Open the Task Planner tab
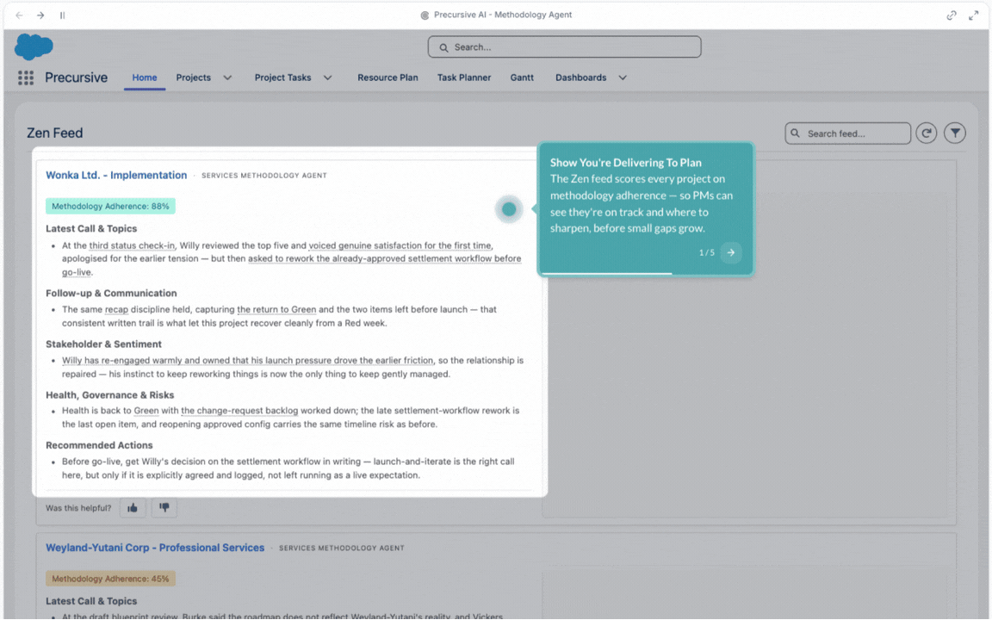Screen dimensions: 992x620 [x=464, y=77]
